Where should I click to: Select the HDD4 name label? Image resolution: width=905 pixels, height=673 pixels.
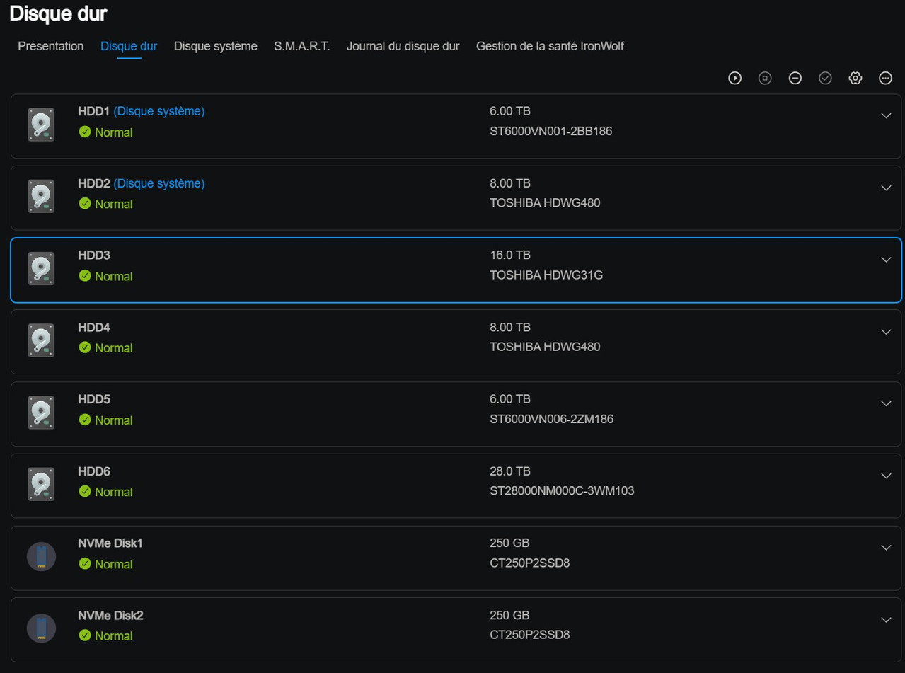tap(94, 327)
